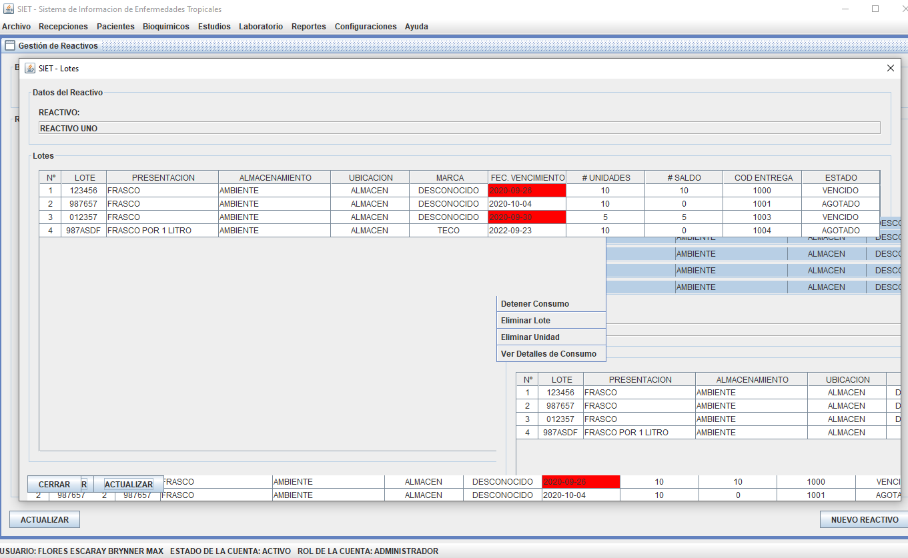This screenshot has width=908, height=558.
Task: Maximize the SIET main window
Action: pyautogui.click(x=875, y=9)
